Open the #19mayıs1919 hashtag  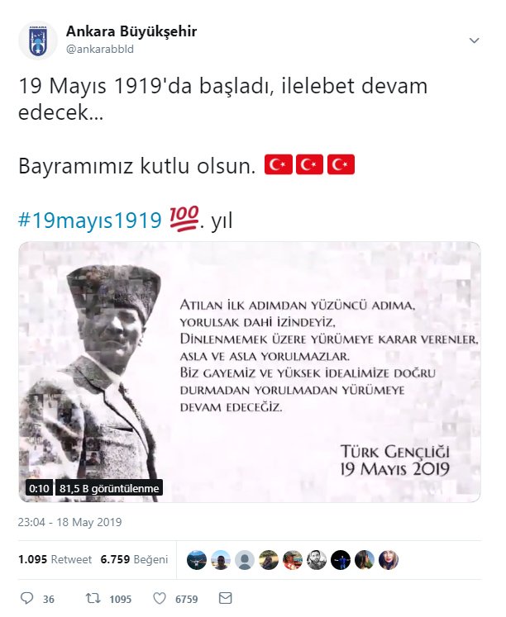pos(90,220)
